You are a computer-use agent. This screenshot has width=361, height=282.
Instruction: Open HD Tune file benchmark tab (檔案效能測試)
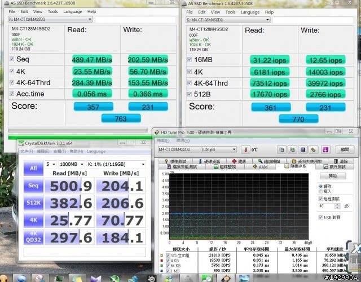[x=182, y=167]
